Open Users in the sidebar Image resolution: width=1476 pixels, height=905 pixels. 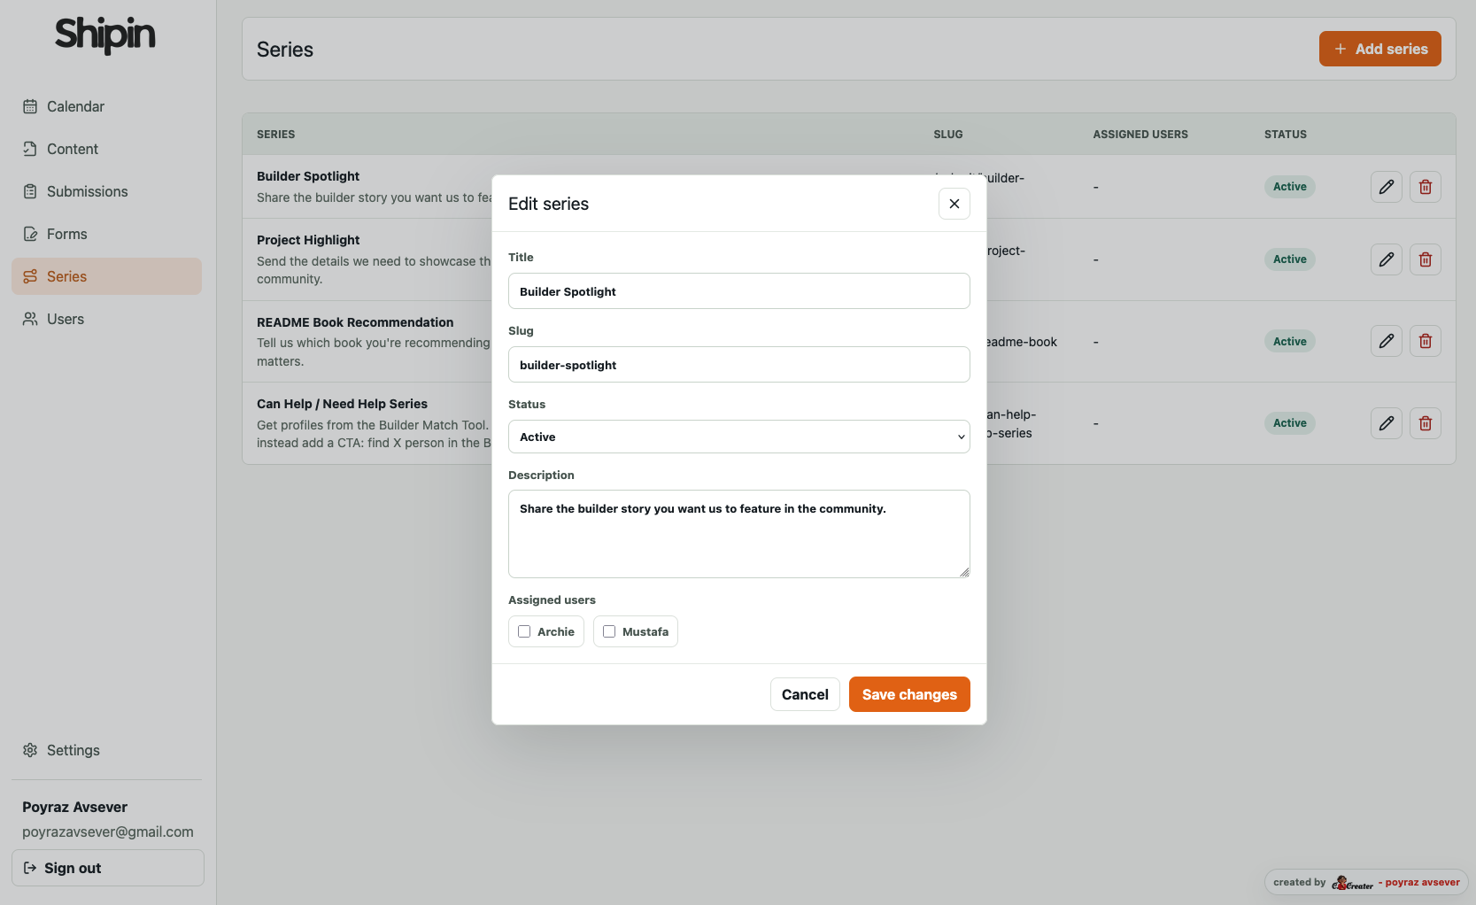click(x=106, y=319)
